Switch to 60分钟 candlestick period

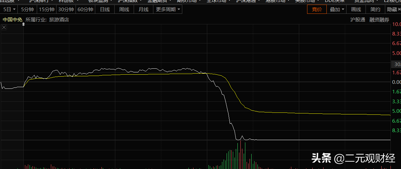click(x=85, y=10)
